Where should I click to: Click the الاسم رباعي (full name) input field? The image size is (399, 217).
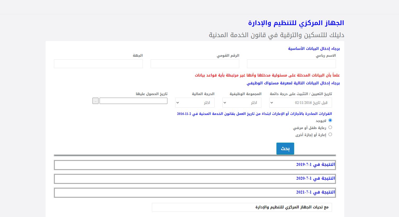pyautogui.click(x=291, y=64)
